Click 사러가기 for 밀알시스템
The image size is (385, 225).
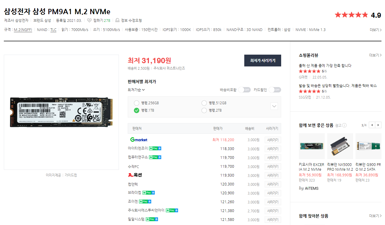point(273,220)
